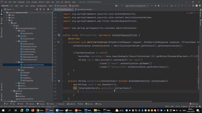202x113 pixels.
Task: Start debugging with the bug icon
Action: tap(155, 6)
